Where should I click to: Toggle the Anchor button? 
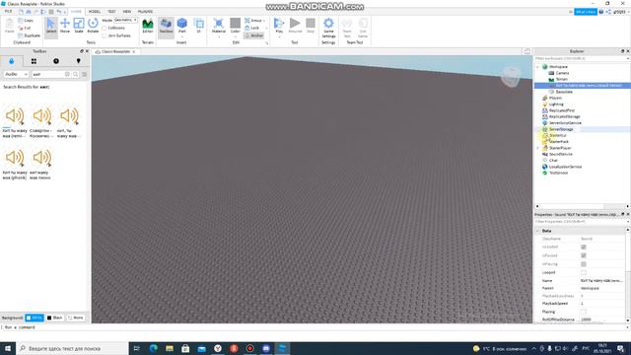[x=254, y=35]
